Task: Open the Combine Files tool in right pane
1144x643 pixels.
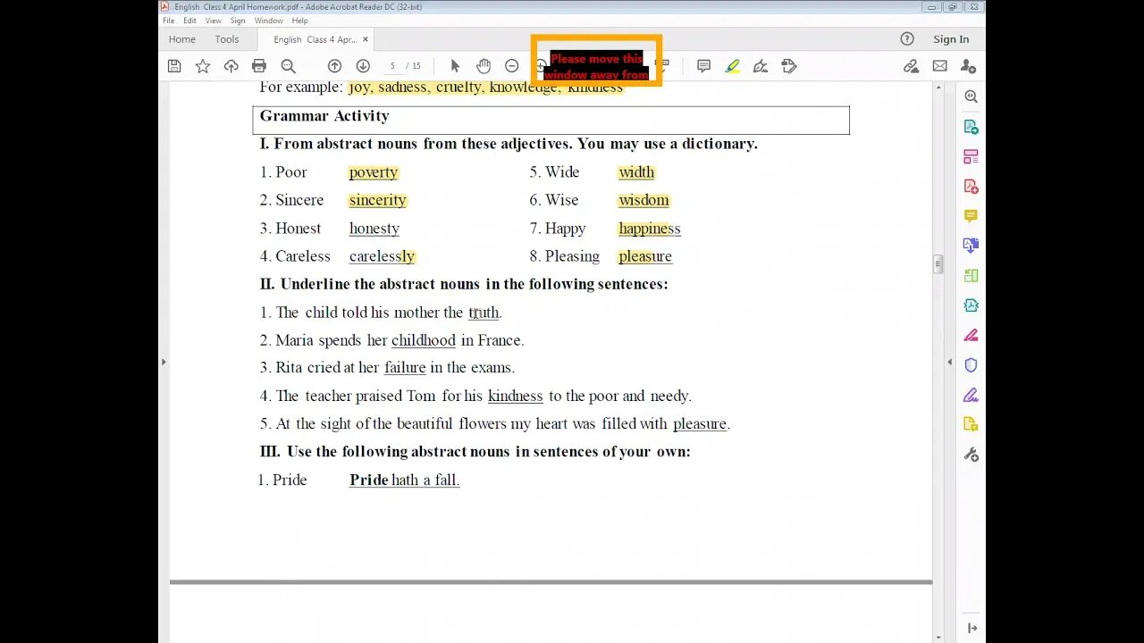Action: point(972,246)
